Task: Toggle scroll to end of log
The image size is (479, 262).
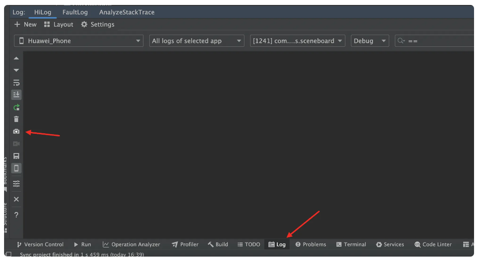Action: [x=16, y=95]
